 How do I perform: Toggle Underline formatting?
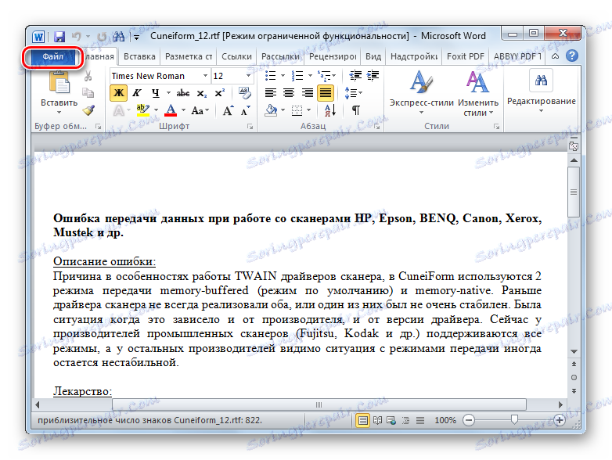click(x=155, y=93)
